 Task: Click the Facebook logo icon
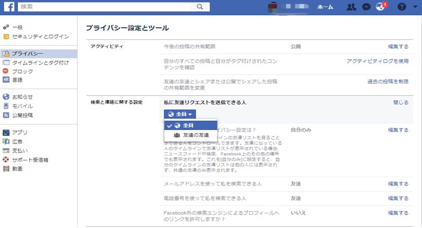point(9,7)
